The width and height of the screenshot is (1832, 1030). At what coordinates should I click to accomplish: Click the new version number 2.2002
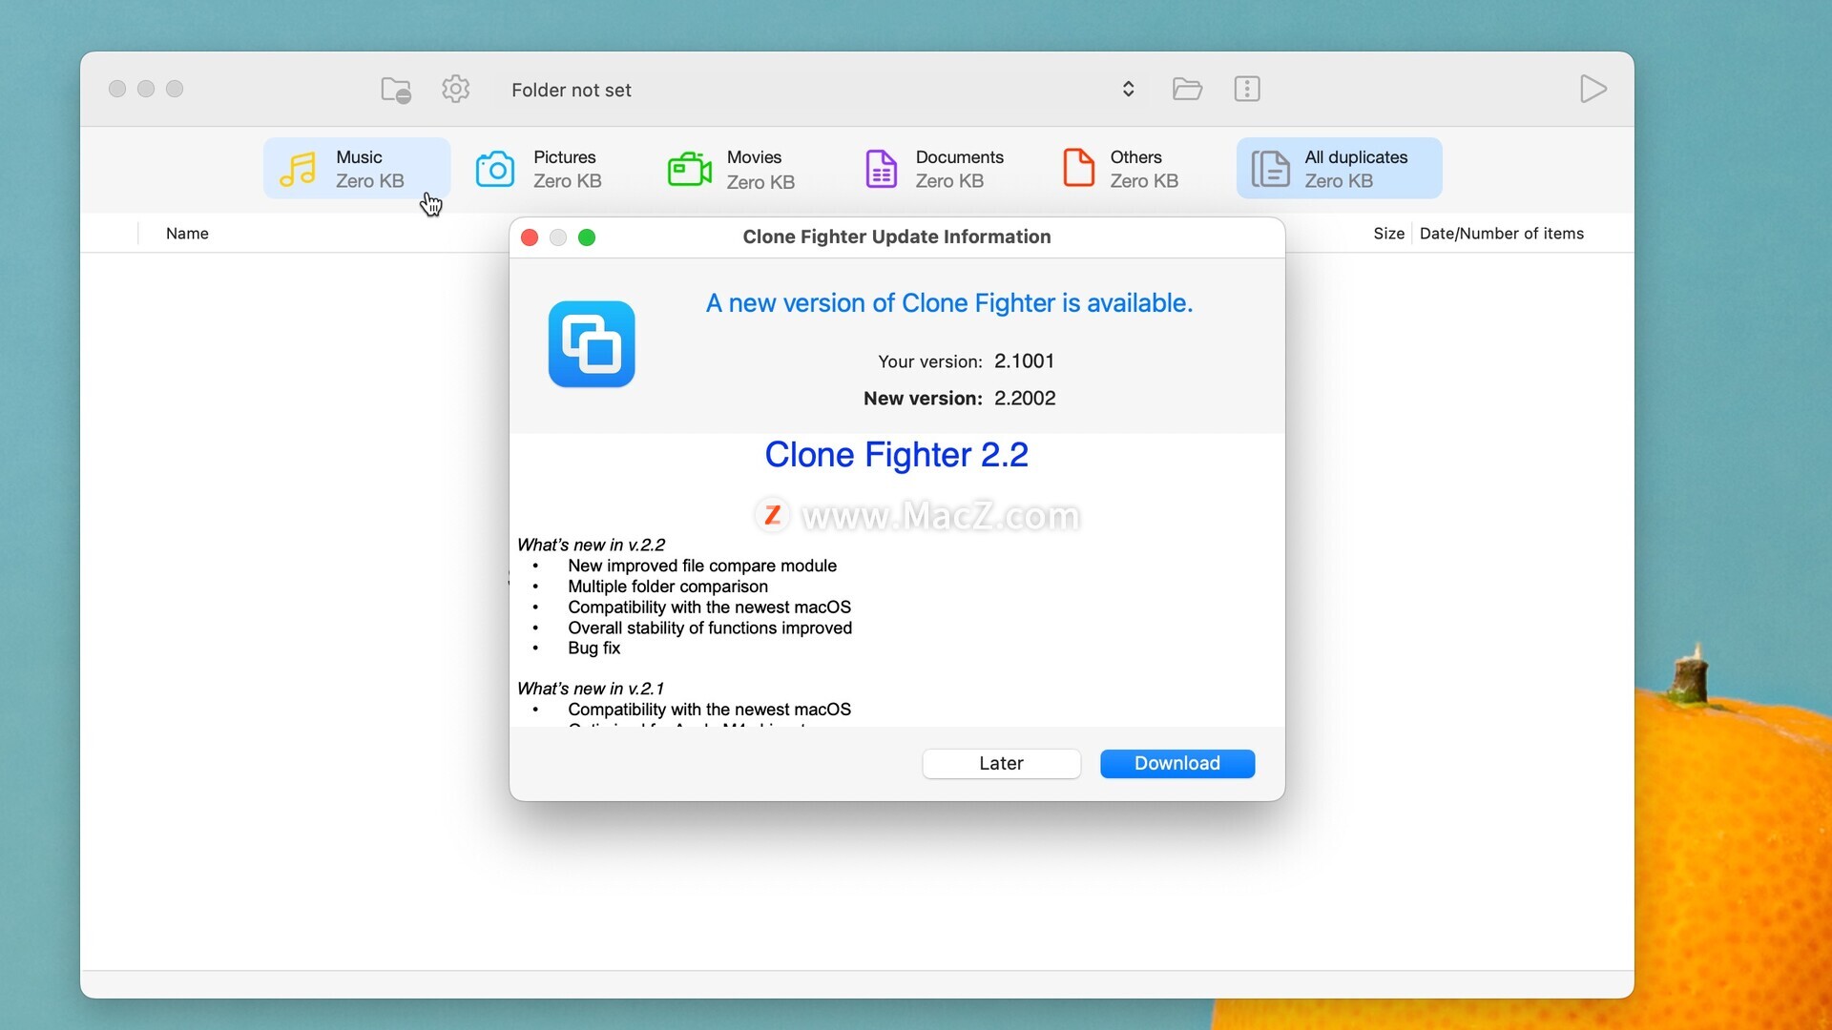point(1025,399)
